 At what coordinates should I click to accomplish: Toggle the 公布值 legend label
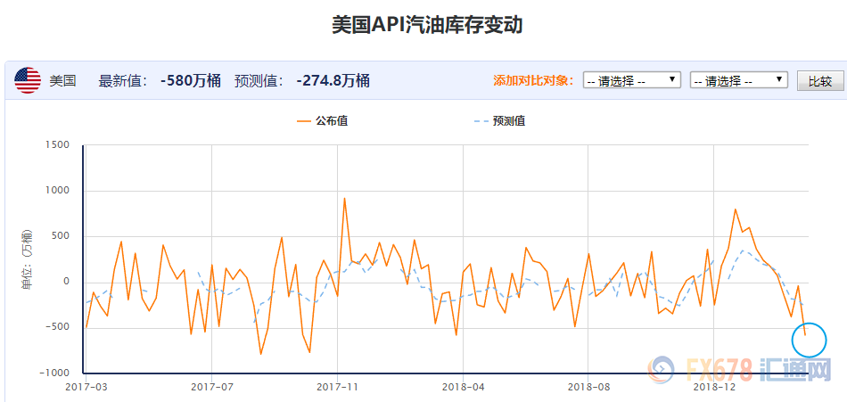tap(332, 121)
